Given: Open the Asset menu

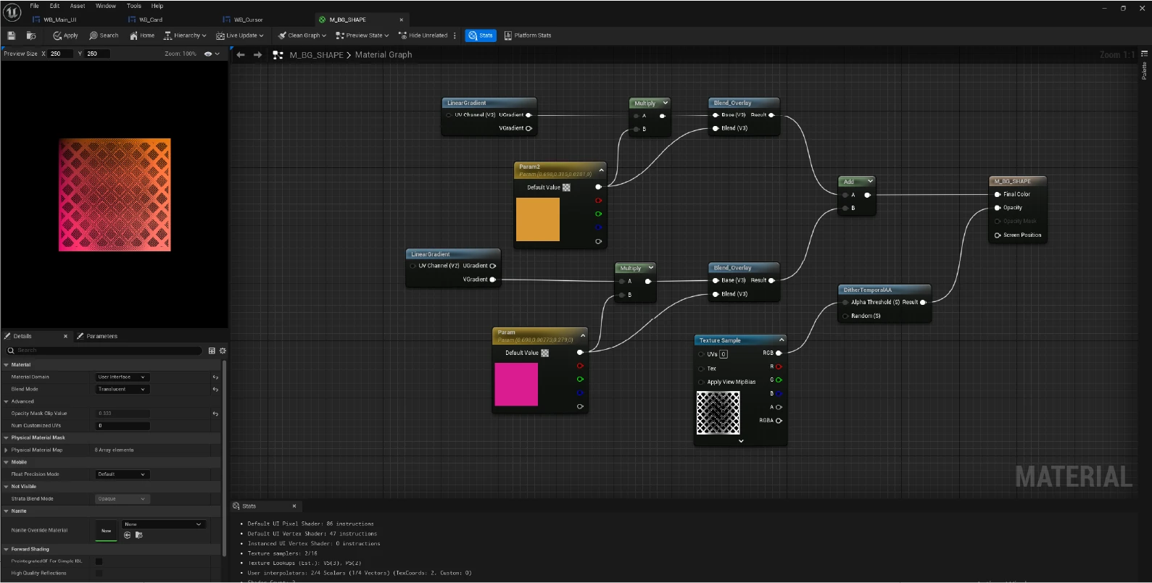Looking at the screenshot, I should (x=78, y=6).
